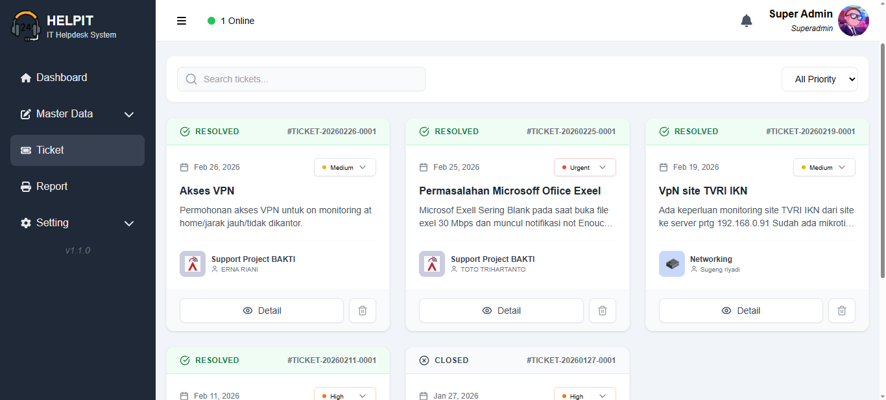Click the Networking category icon

point(672,264)
